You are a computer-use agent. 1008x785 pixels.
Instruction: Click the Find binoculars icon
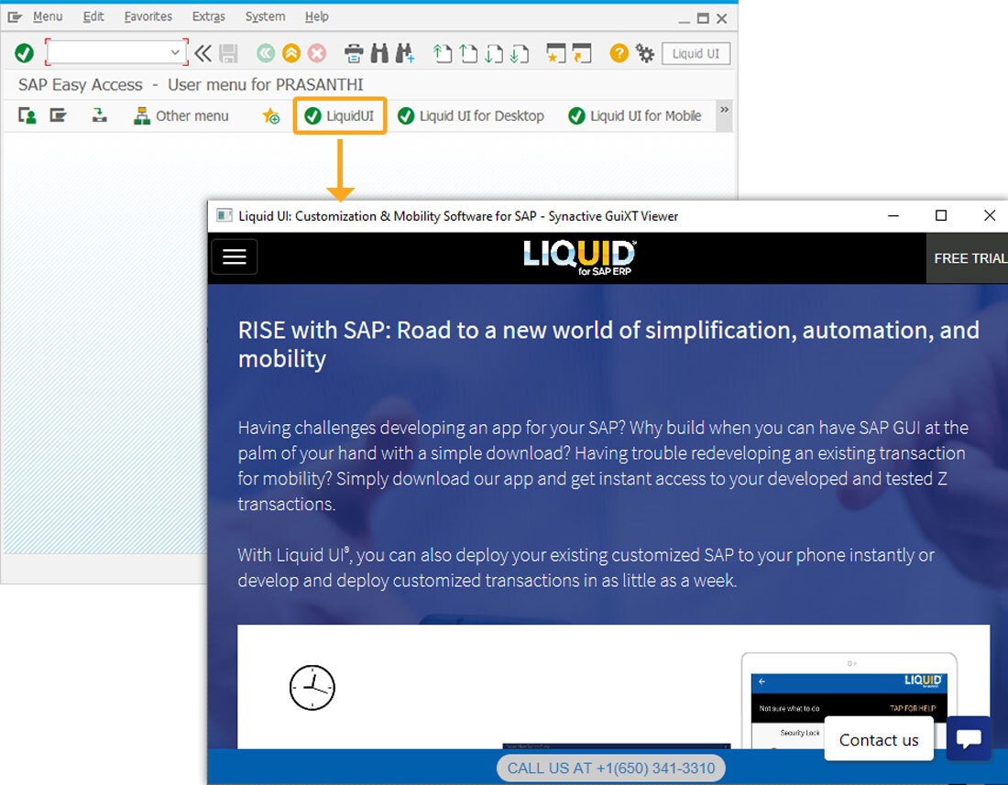tap(379, 53)
